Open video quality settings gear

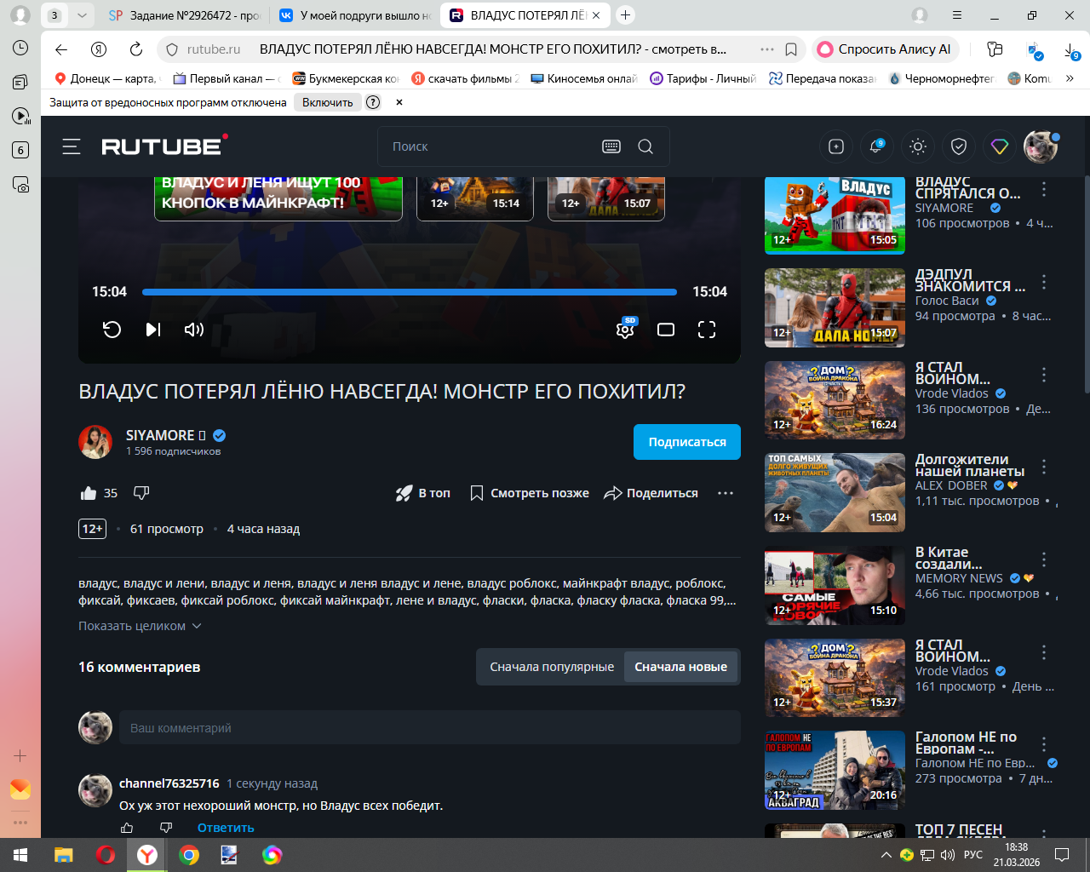(x=625, y=330)
